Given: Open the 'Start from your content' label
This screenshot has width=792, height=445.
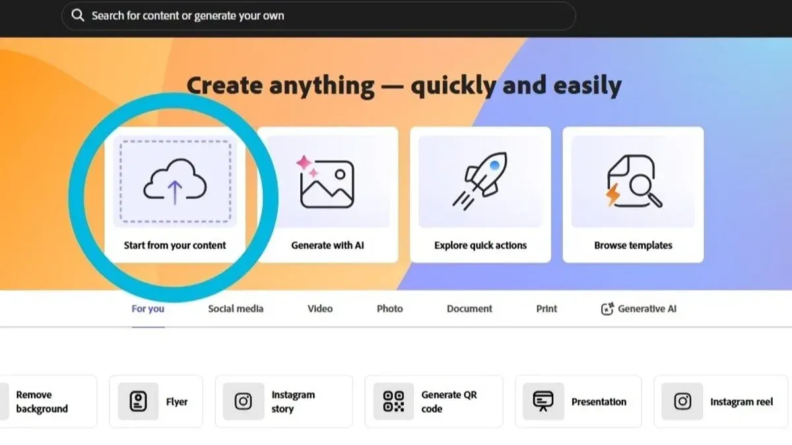Looking at the screenshot, I should 175,245.
